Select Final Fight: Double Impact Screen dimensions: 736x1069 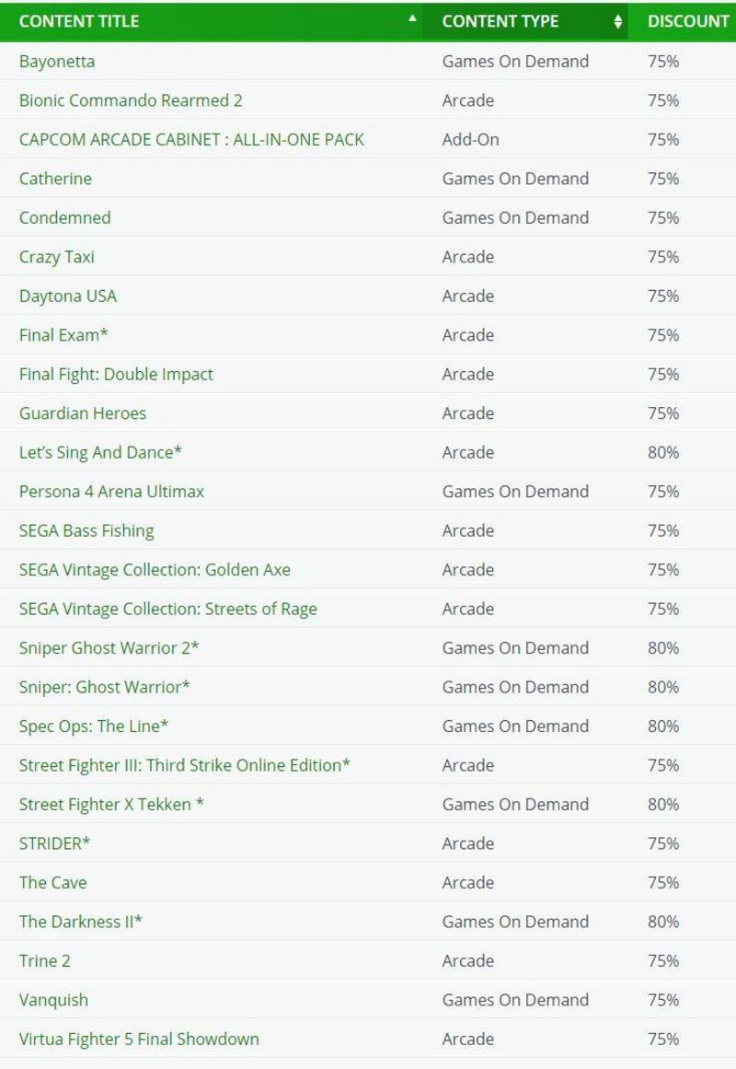[x=116, y=375]
